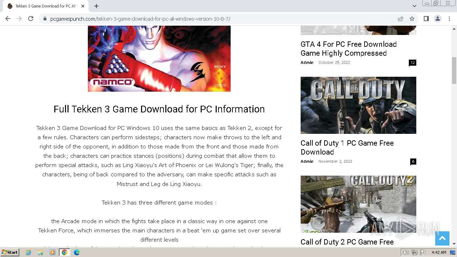Open Admin author link under GTA 4
This screenshot has width=457, height=257.
point(307,62)
